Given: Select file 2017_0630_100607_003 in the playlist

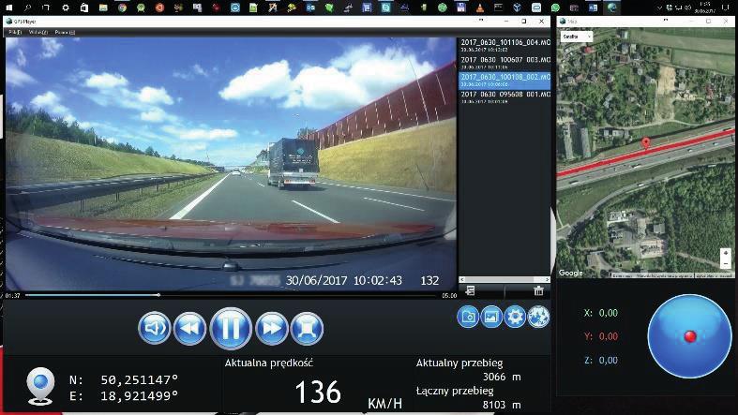Looking at the screenshot, I should coord(505,63).
